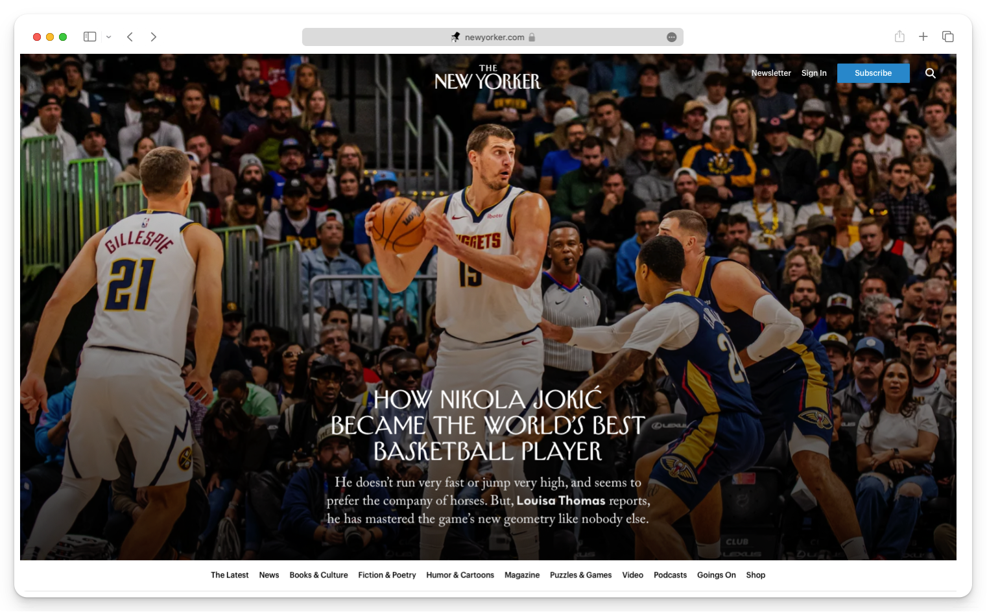Viewport: 987px width, 612px height.
Task: Open the Sign In link
Action: [x=814, y=73]
